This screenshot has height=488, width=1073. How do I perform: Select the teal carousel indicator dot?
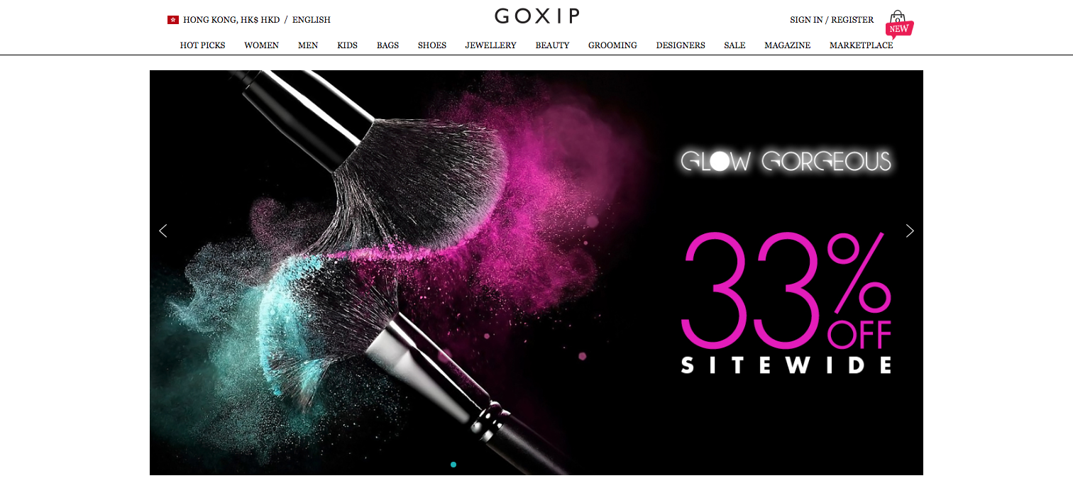pos(453,465)
